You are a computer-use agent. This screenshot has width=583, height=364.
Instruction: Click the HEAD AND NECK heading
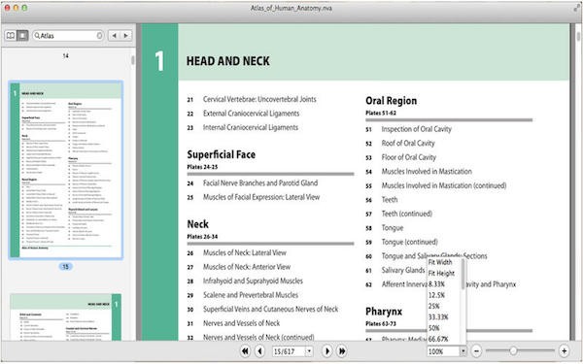pyautogui.click(x=228, y=61)
